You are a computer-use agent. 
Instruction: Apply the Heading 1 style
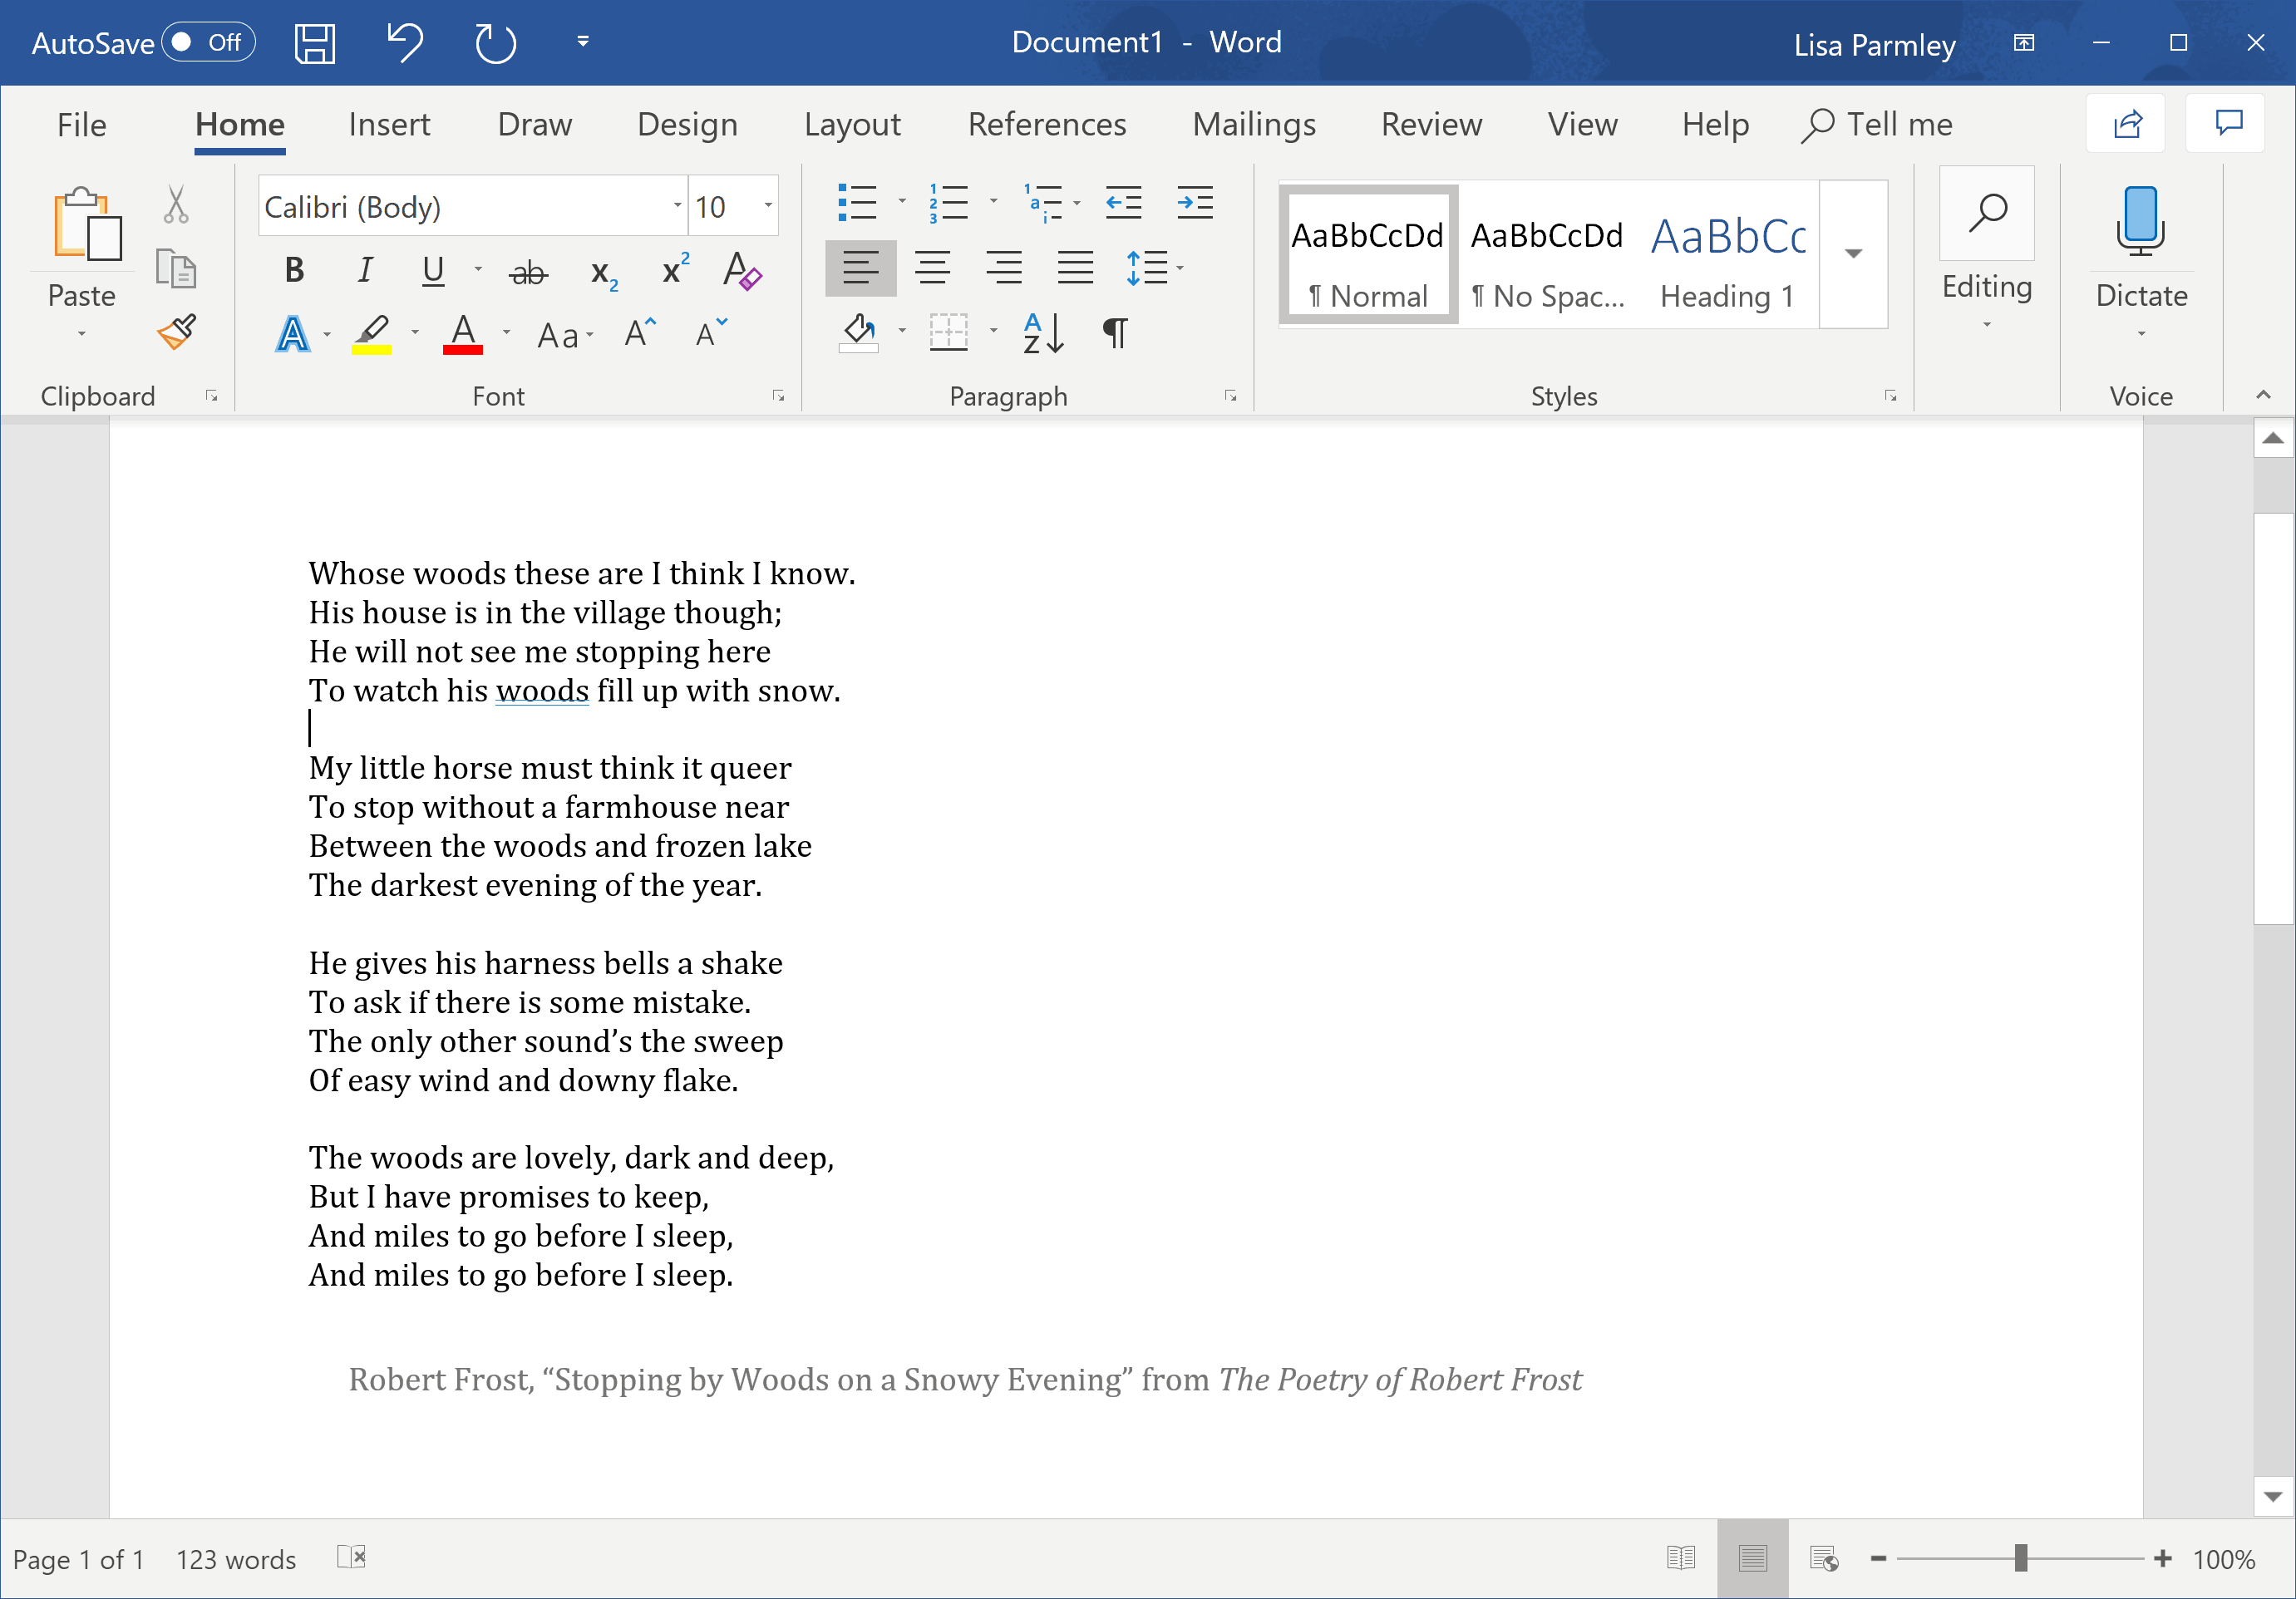[x=1728, y=255]
